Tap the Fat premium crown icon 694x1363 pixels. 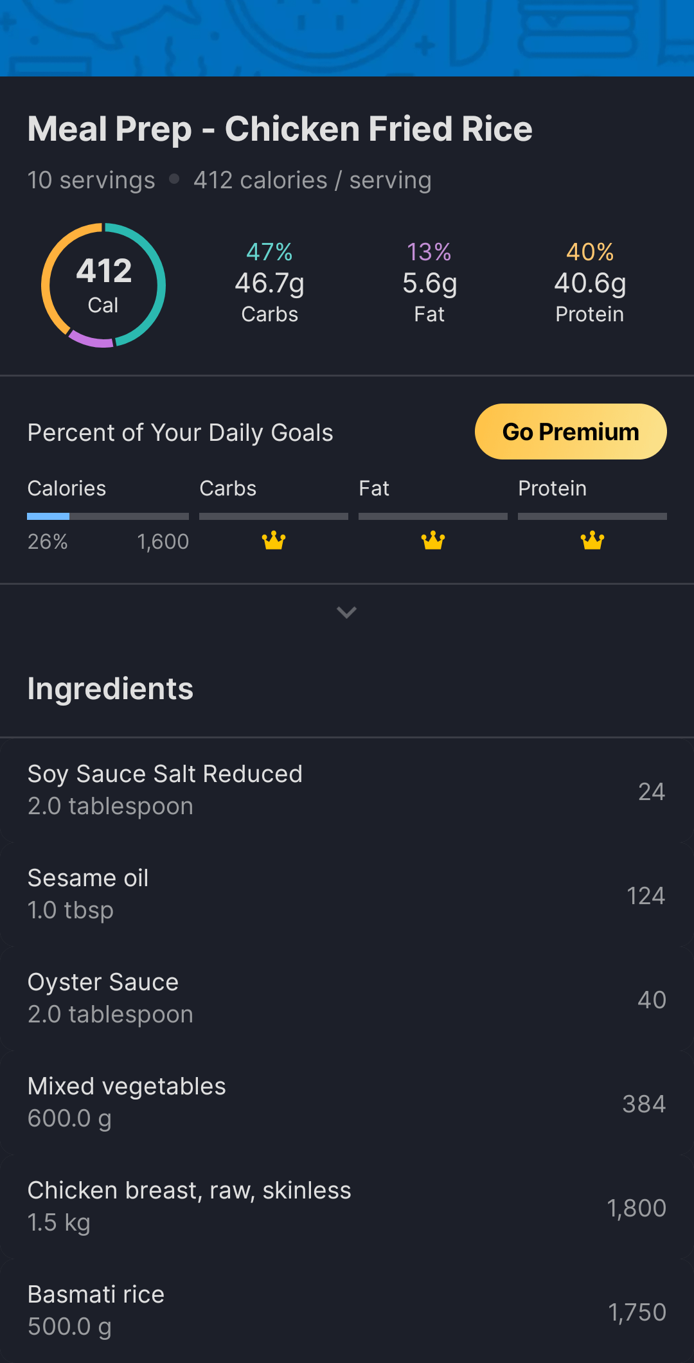(x=432, y=540)
